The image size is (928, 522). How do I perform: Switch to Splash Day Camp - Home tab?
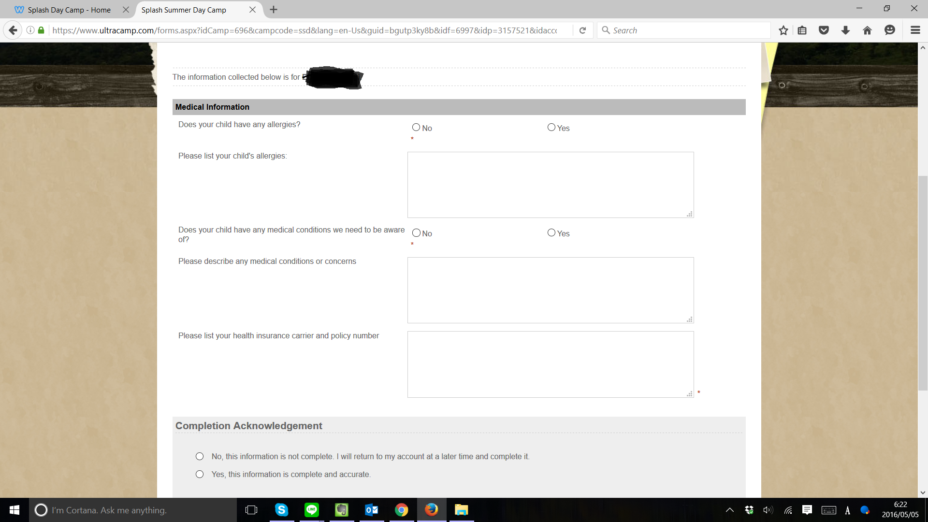69,10
